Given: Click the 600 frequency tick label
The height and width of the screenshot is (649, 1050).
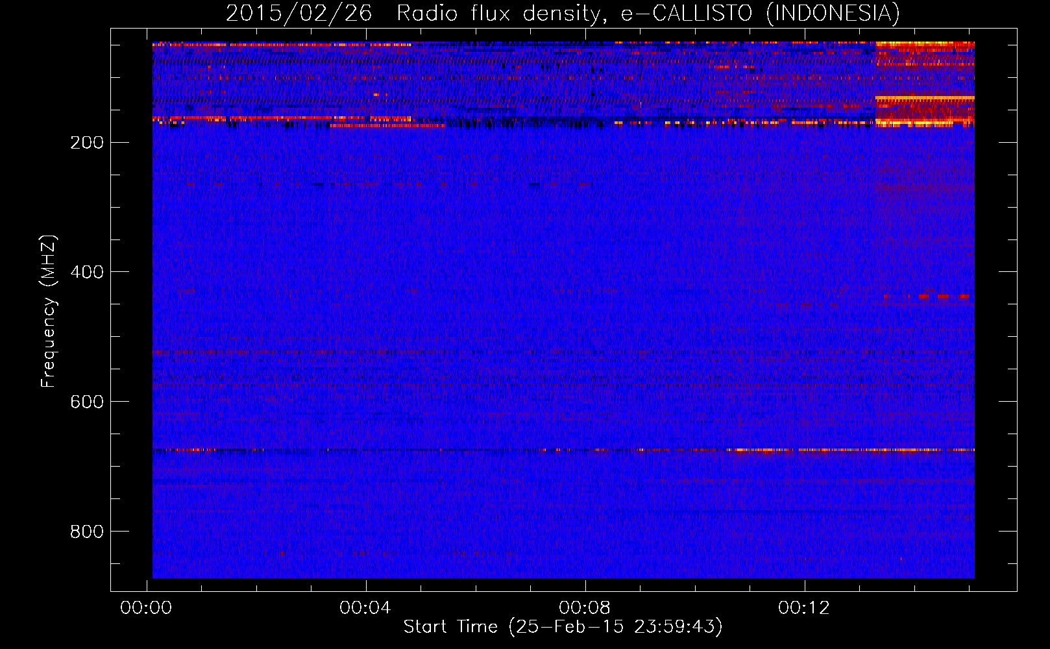Looking at the screenshot, I should tap(87, 402).
